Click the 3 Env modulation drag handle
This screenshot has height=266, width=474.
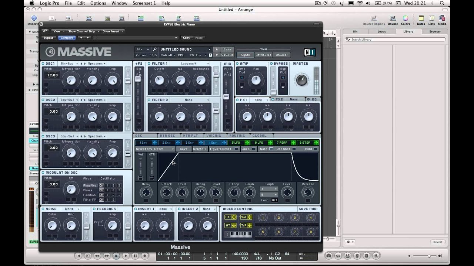[x=201, y=143]
